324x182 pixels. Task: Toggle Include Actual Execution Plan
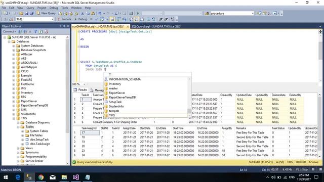(x=119, y=19)
